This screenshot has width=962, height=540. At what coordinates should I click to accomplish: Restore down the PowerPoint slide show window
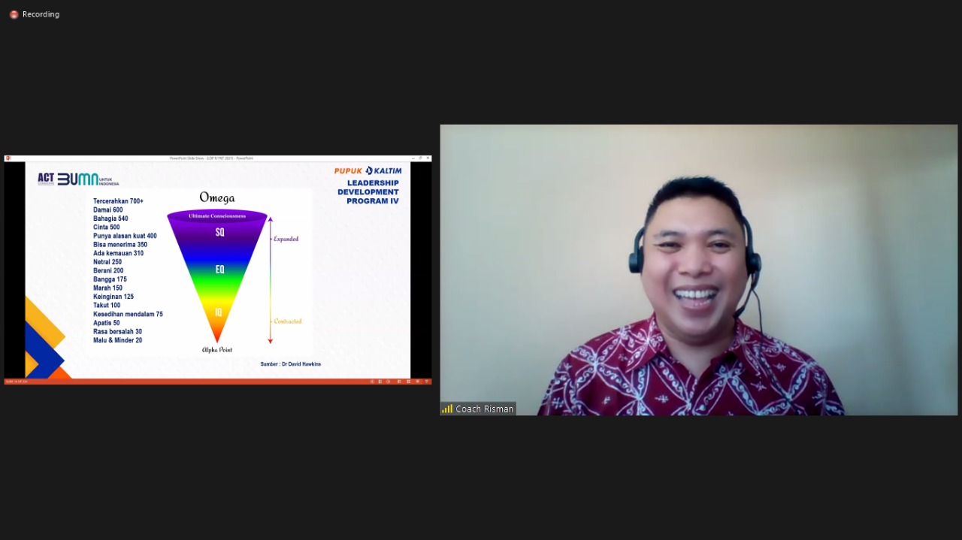(420, 158)
